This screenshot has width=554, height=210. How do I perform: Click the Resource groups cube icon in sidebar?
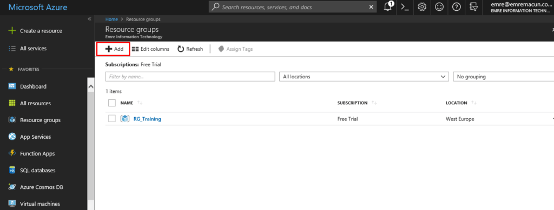coord(12,120)
